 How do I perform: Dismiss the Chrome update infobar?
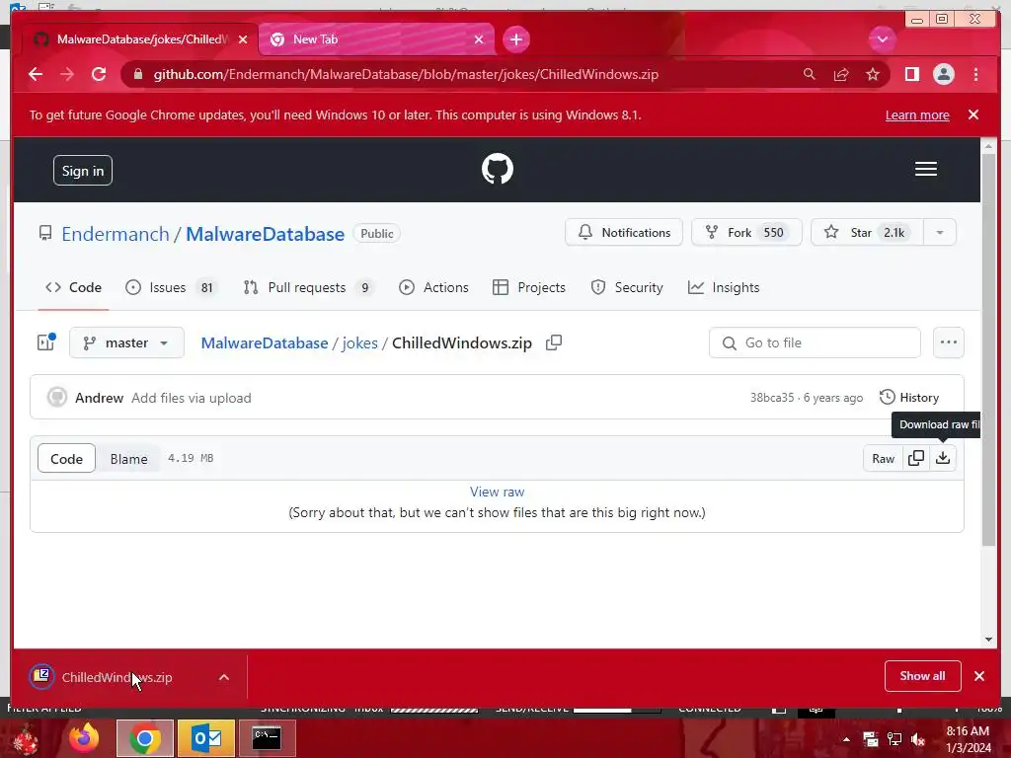click(973, 114)
